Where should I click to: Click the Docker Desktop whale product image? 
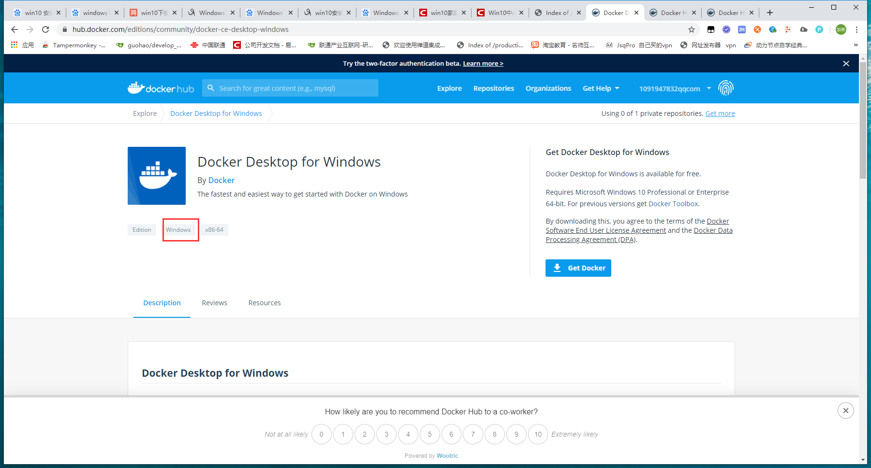(157, 176)
